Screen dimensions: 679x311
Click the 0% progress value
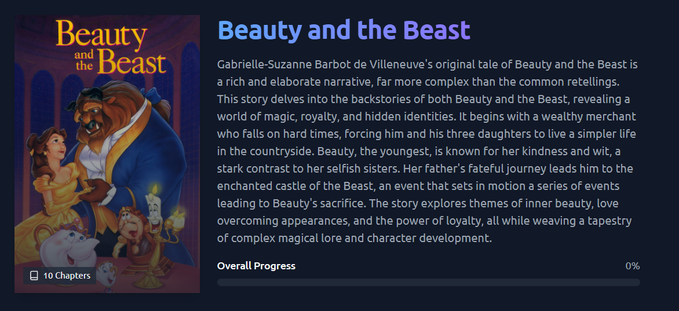click(x=632, y=266)
